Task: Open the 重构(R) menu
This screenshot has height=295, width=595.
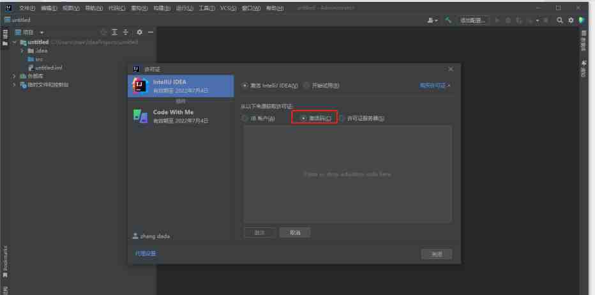Action: (139, 8)
